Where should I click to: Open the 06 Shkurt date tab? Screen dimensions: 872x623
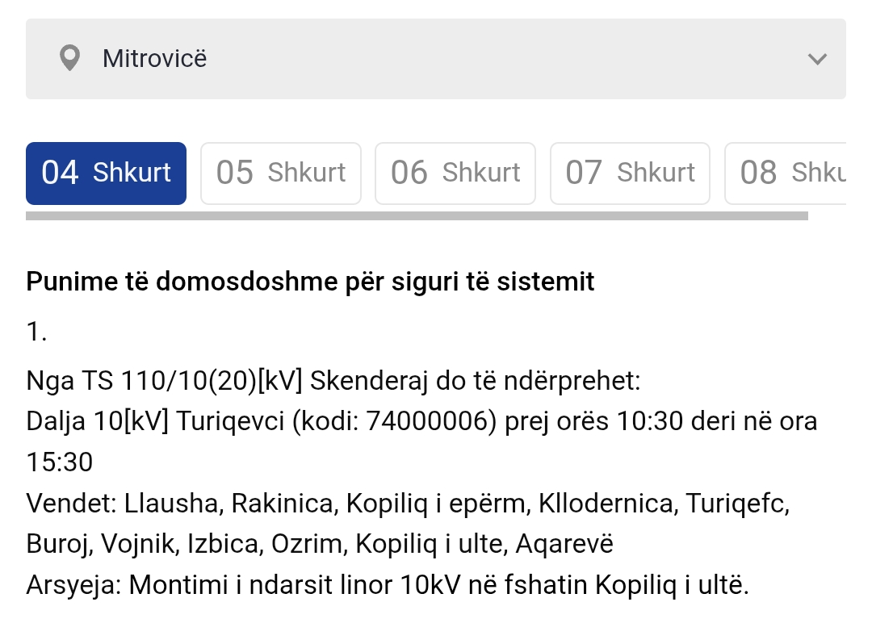pos(455,173)
